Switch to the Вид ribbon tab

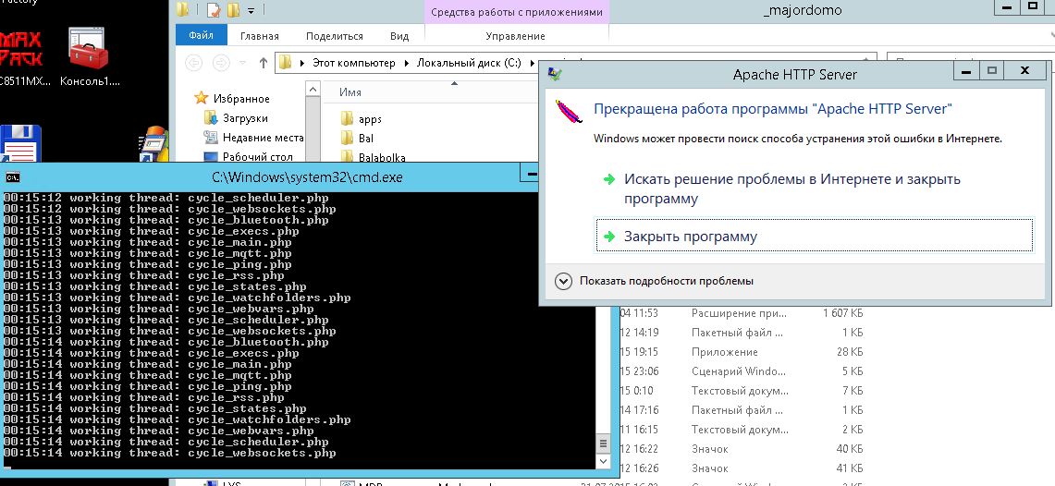point(399,36)
